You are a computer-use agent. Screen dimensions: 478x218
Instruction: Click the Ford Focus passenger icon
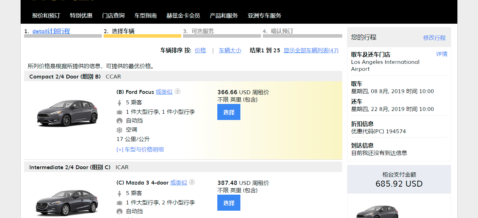119,103
